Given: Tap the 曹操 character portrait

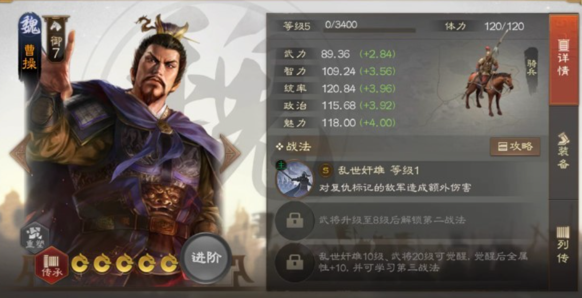Looking at the screenshot, I should coord(126,148).
